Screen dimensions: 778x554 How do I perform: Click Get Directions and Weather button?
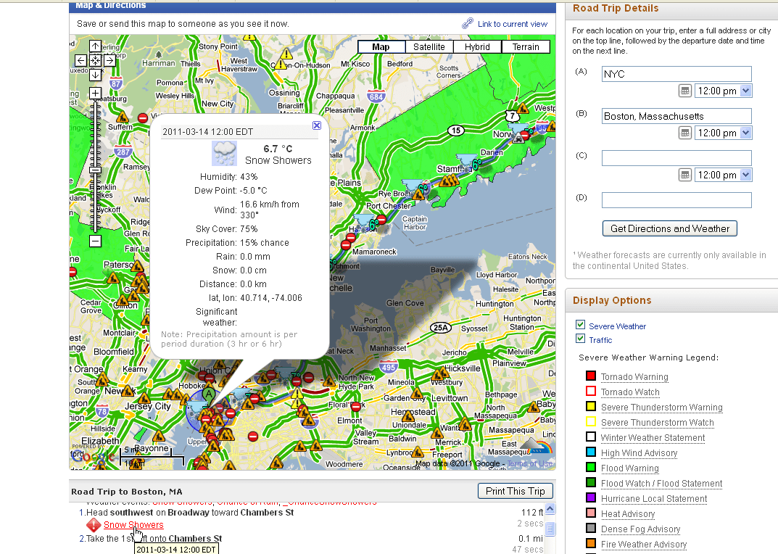[x=670, y=228]
